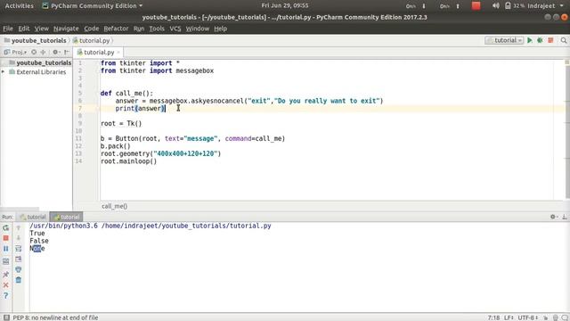The width and height of the screenshot is (570, 321).
Task: Click call_me() breadcrumb below editor
Action: pyautogui.click(x=115, y=206)
